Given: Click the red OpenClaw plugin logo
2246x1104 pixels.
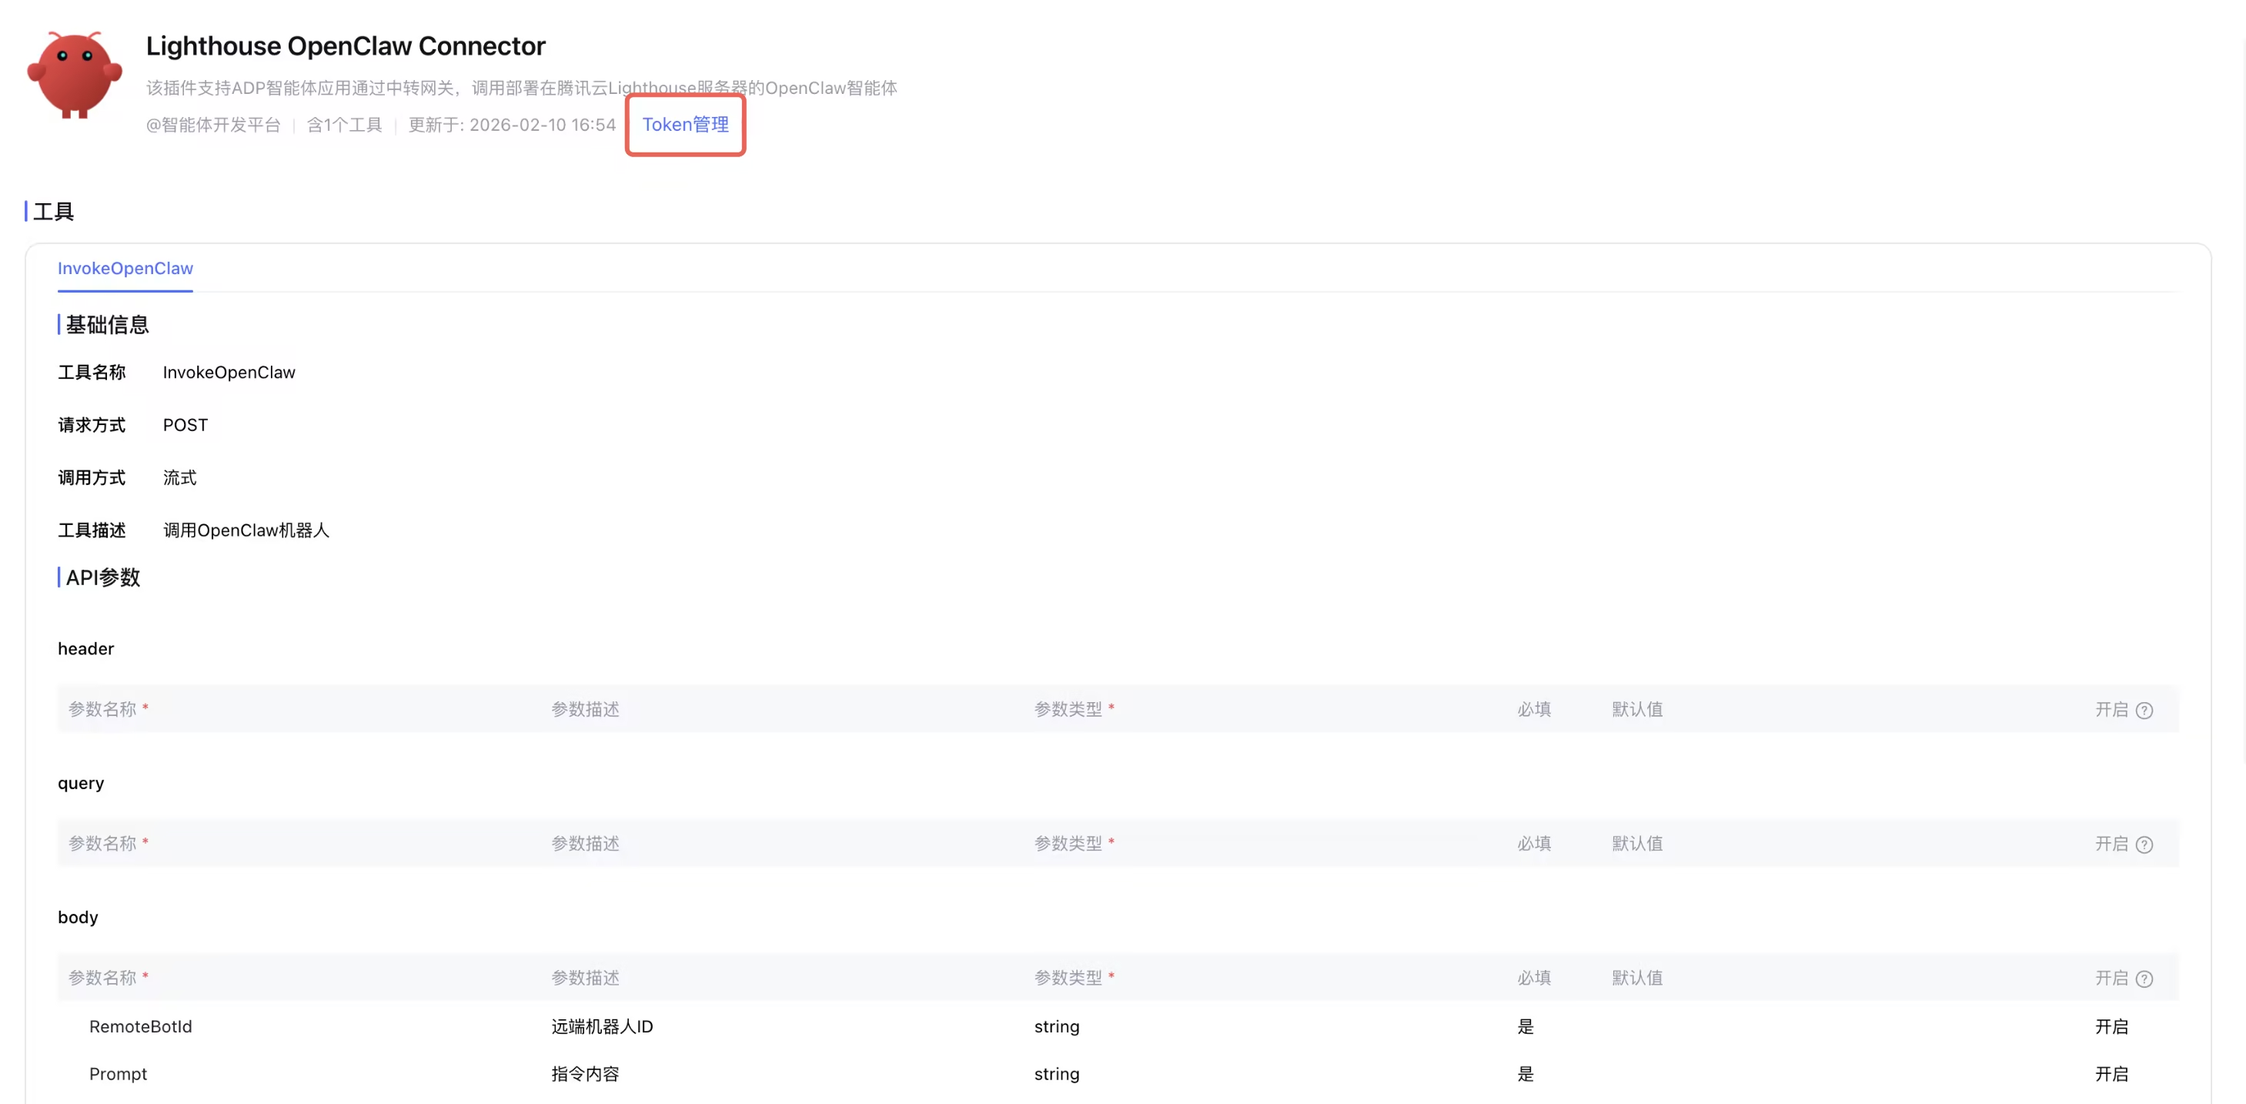Looking at the screenshot, I should point(74,74).
